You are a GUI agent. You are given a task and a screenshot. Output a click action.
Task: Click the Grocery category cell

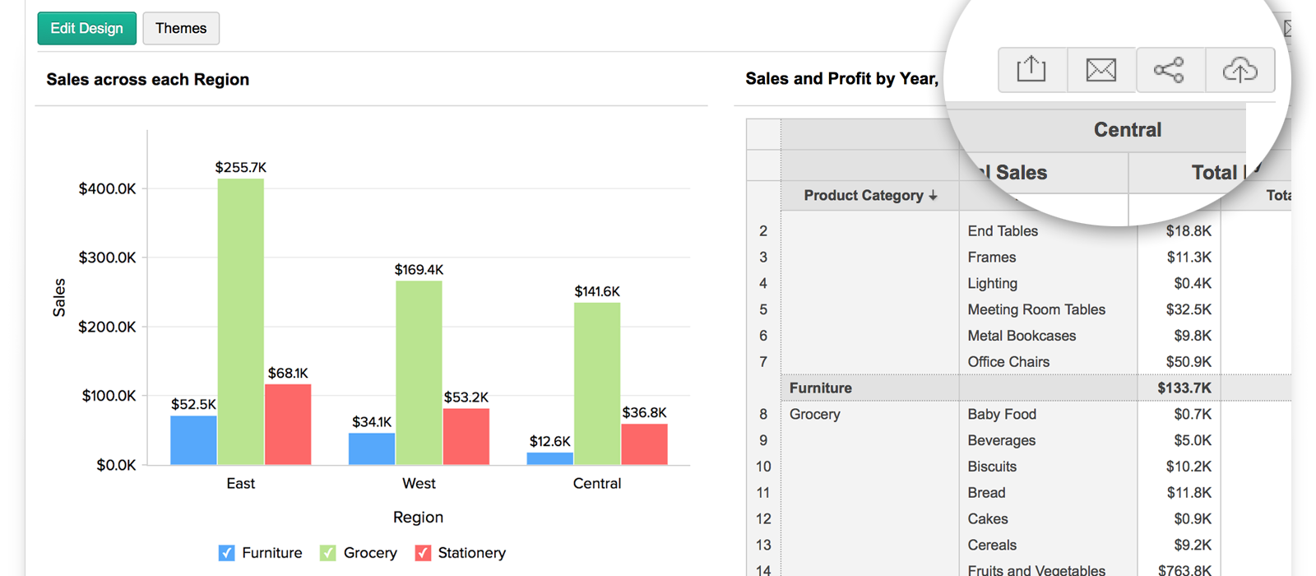815,414
